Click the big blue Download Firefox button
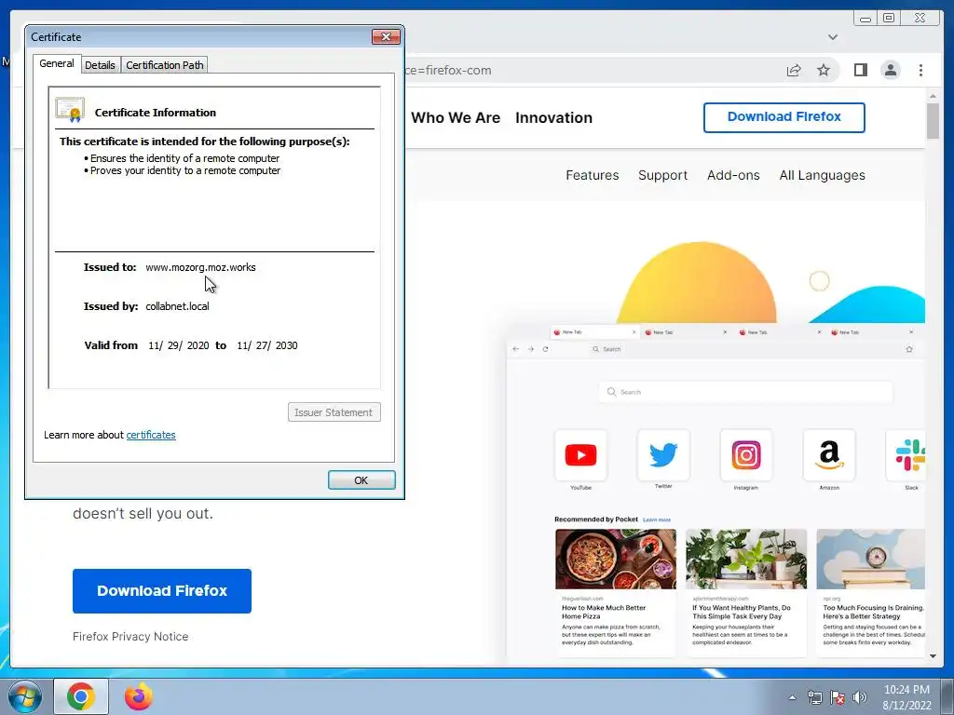Viewport: 954px width, 715px height. pyautogui.click(x=162, y=591)
